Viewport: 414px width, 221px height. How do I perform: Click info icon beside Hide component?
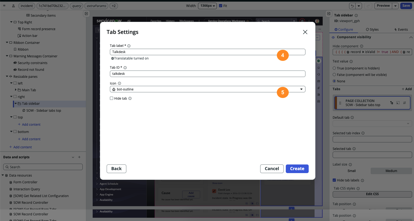click(361, 46)
